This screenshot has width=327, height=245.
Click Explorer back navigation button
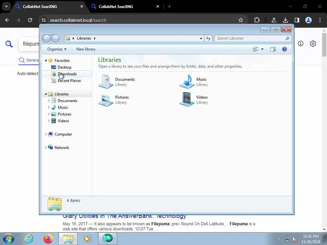[47, 38]
